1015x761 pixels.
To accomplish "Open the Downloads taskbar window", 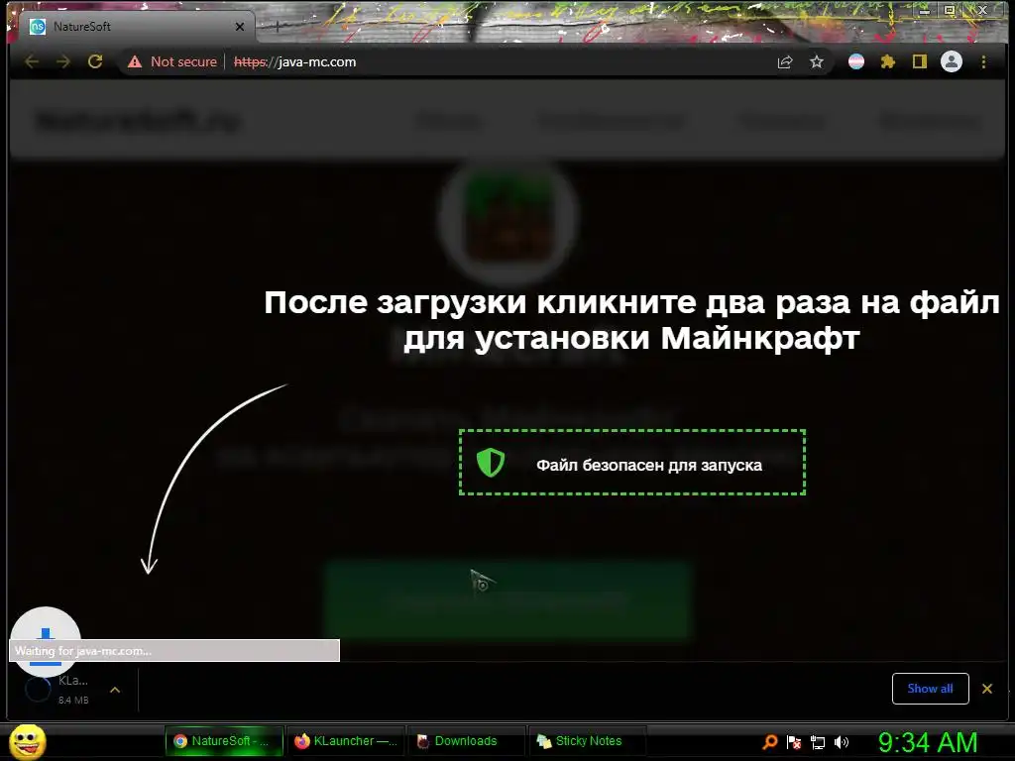I will coord(466,741).
